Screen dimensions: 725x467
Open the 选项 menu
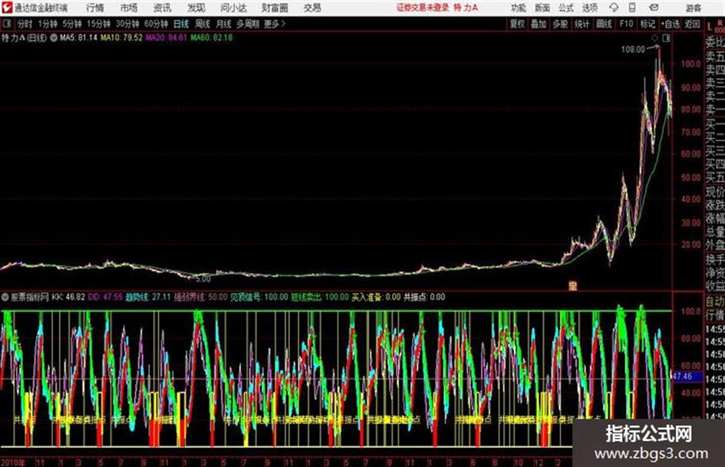coord(589,8)
